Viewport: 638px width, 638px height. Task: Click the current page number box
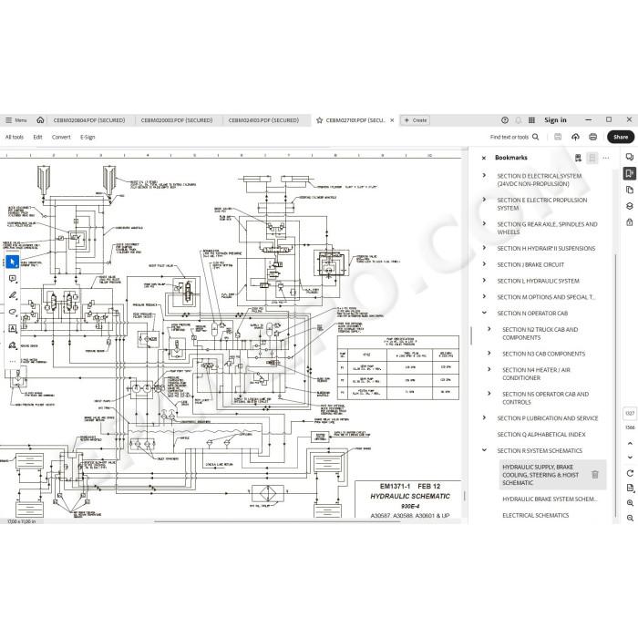pyautogui.click(x=630, y=413)
